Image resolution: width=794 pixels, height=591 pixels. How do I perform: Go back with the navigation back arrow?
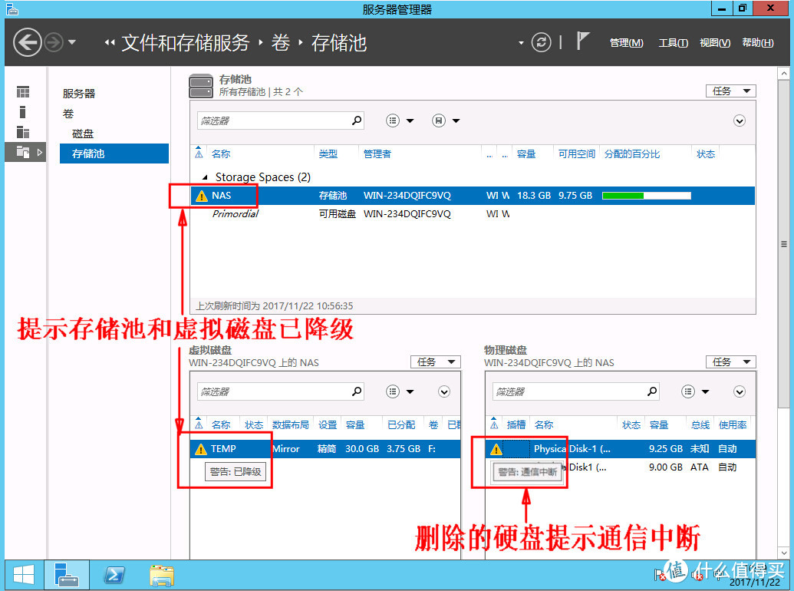click(x=28, y=42)
